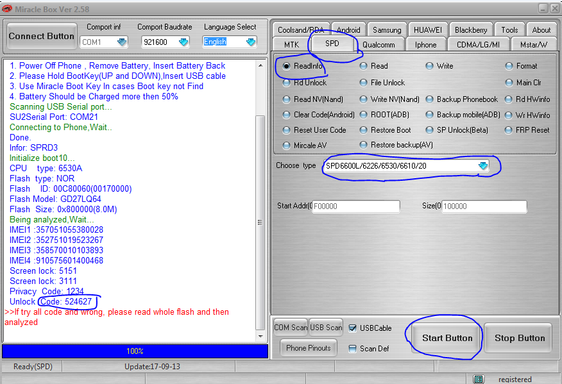Open the Language Select English dropdown
This screenshot has height=384, width=562.
[x=251, y=42]
